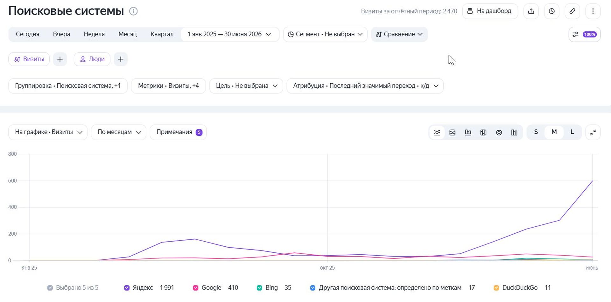
Task: Toggle the Google legend checkbox
Action: 195,288
